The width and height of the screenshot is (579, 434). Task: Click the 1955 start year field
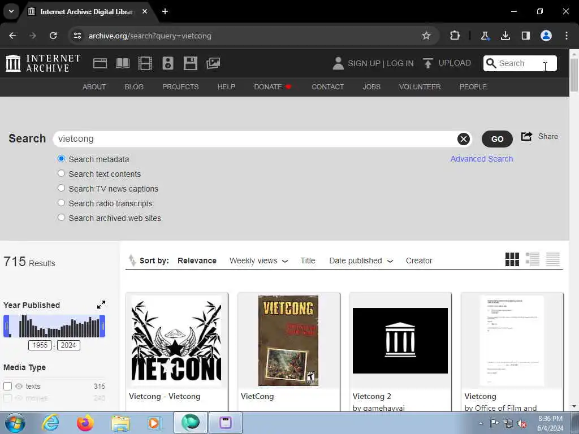(40, 345)
